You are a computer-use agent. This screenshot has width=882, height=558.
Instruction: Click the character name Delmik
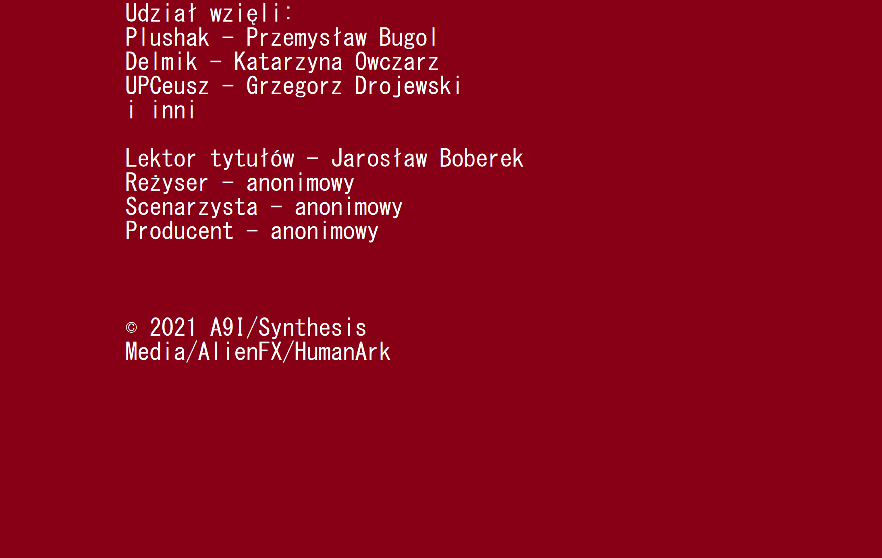[161, 62]
